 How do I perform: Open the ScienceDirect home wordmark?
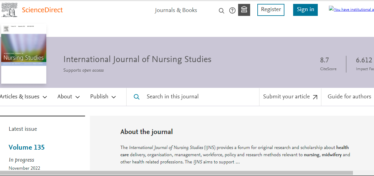pos(42,10)
